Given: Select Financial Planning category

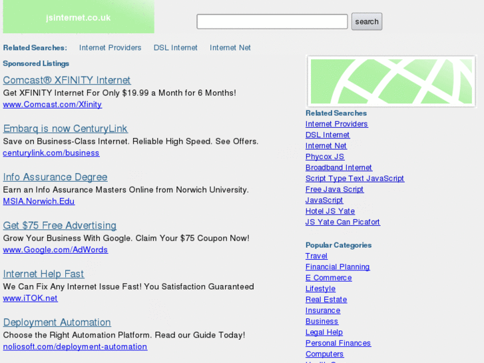Looking at the screenshot, I should 338,267.
